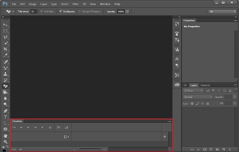Select the History Brush tool

[6, 80]
